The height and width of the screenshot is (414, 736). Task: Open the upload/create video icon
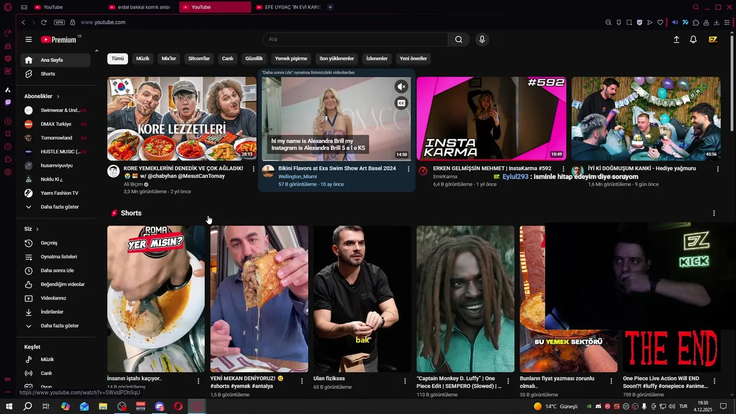click(676, 39)
